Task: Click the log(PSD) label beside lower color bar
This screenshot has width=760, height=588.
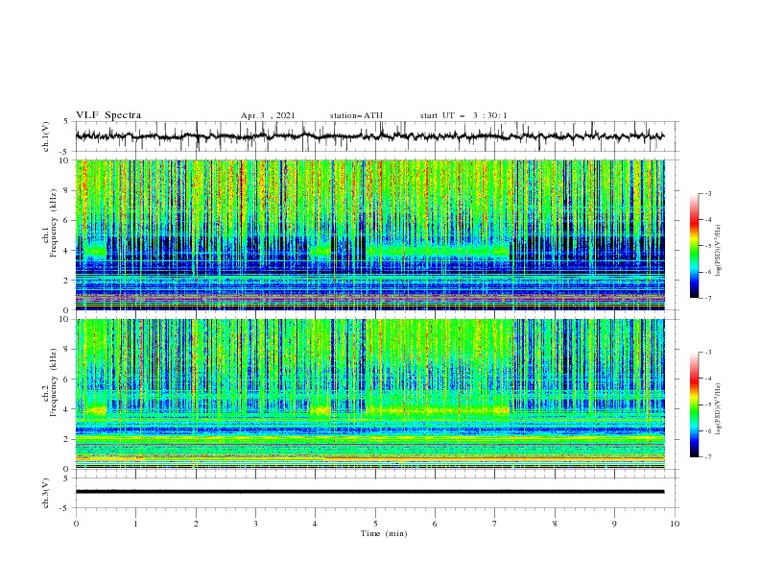Action: (x=719, y=409)
